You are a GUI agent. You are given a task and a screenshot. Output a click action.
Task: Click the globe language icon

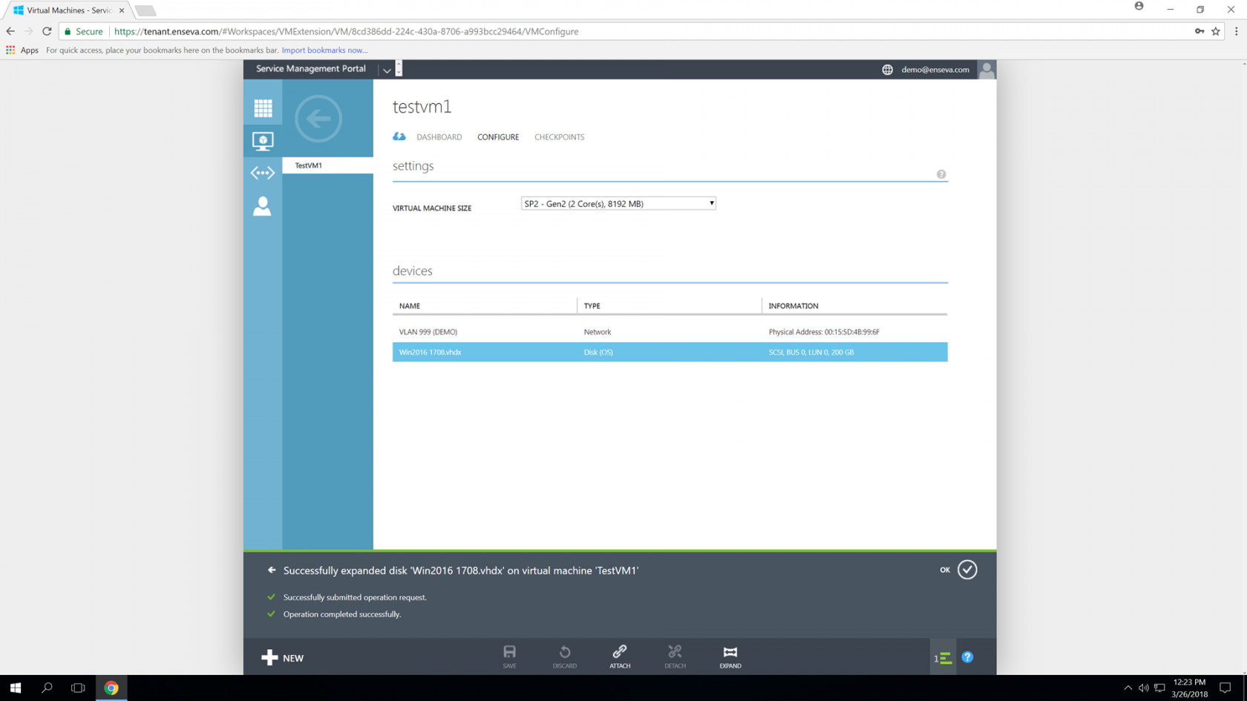coord(887,70)
